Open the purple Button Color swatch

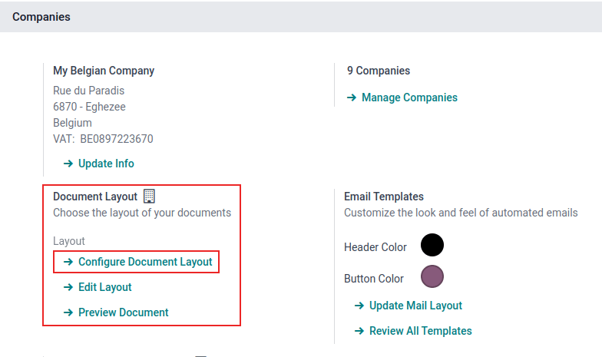pyautogui.click(x=432, y=277)
